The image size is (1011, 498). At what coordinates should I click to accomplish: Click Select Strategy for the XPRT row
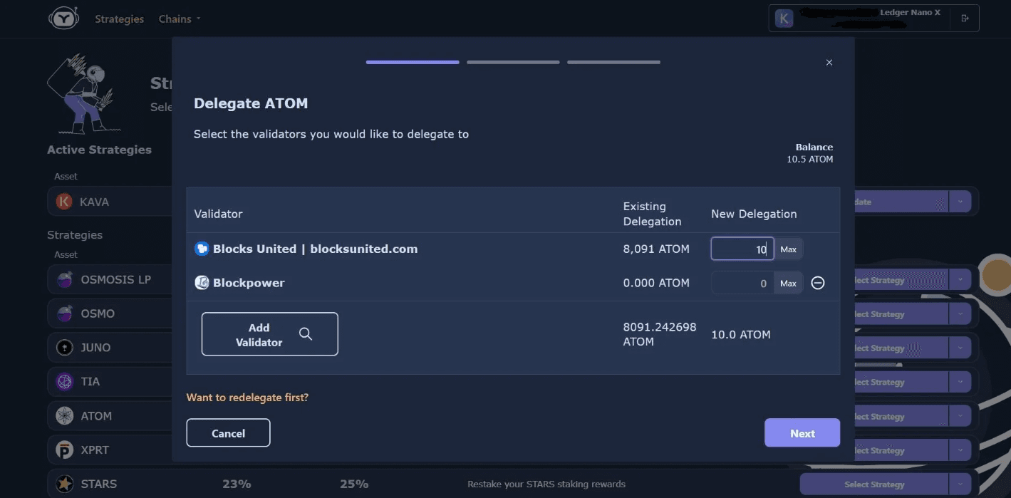click(901, 451)
